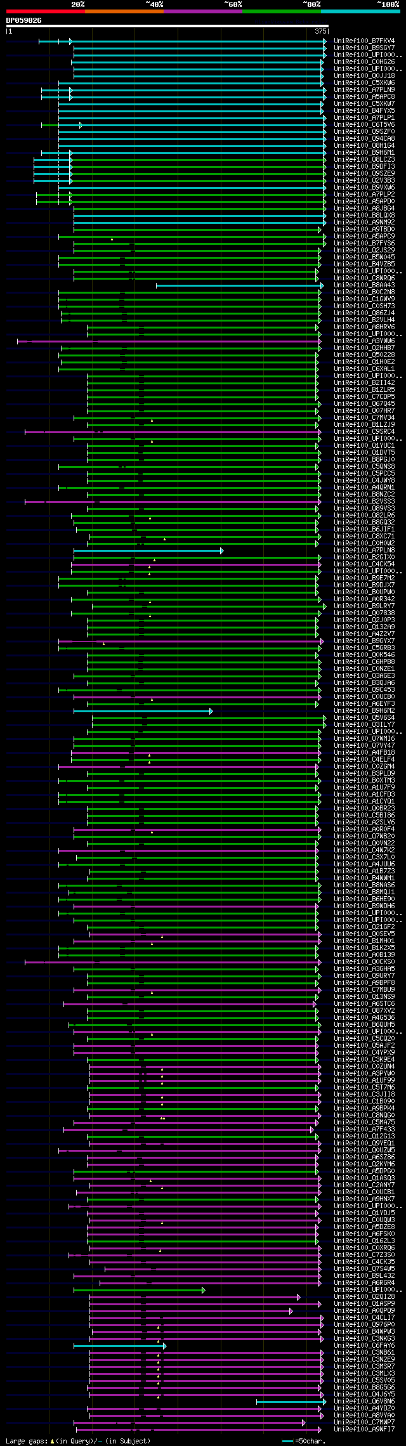Select the UniRef100_Q0JJ18 label

tap(364, 76)
